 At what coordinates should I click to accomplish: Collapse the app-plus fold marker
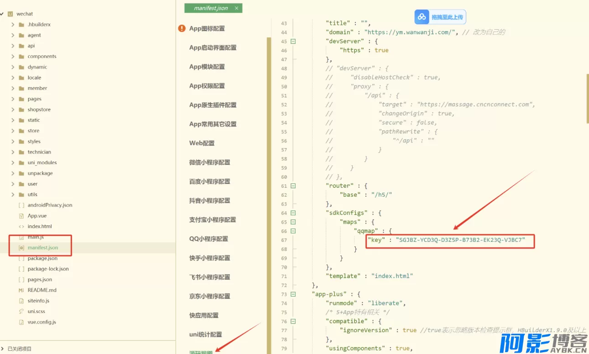293,294
